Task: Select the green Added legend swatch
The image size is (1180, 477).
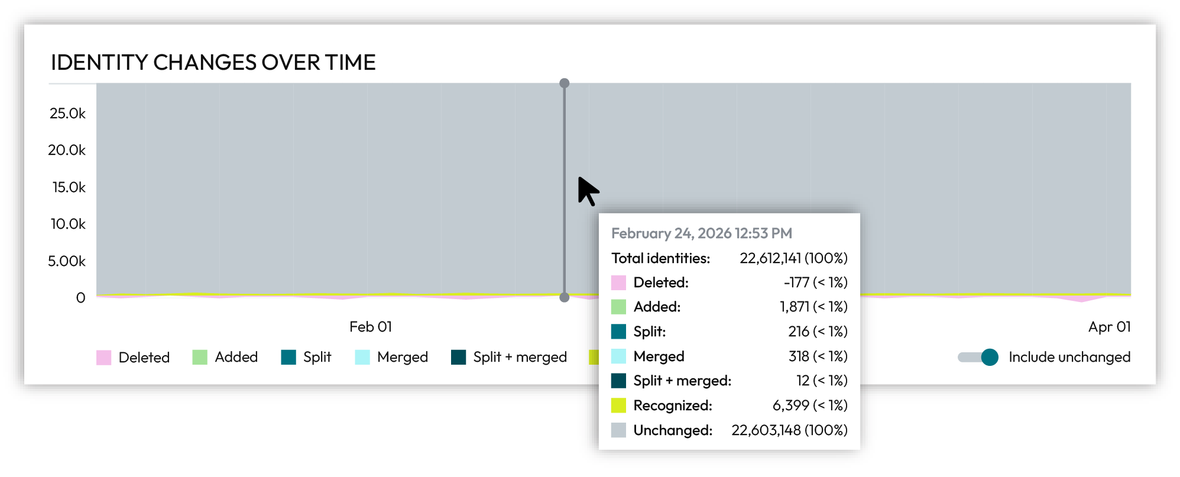Action: pos(200,357)
